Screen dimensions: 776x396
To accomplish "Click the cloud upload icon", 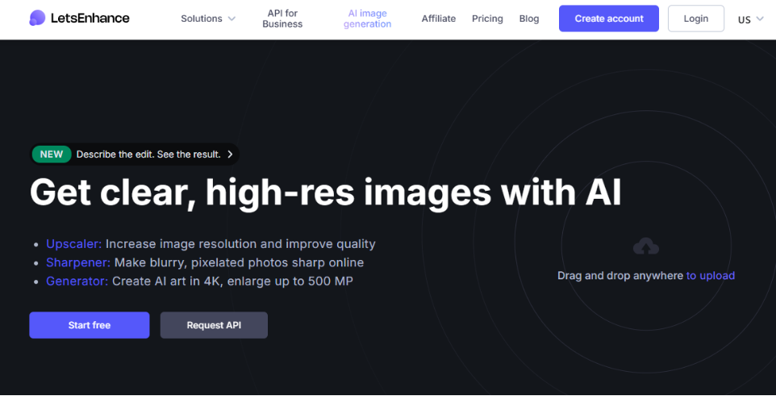I will tap(646, 246).
